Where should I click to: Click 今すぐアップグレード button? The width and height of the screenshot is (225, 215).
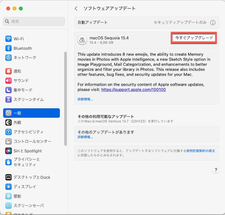coord(194,38)
